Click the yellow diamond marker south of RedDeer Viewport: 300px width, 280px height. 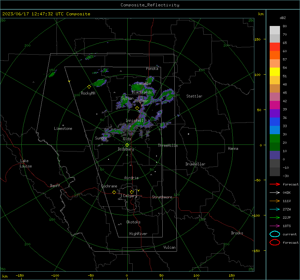[x=137, y=108]
